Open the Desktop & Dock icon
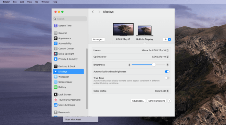Screen dimensions: 226x125 click(x=56, y=66)
